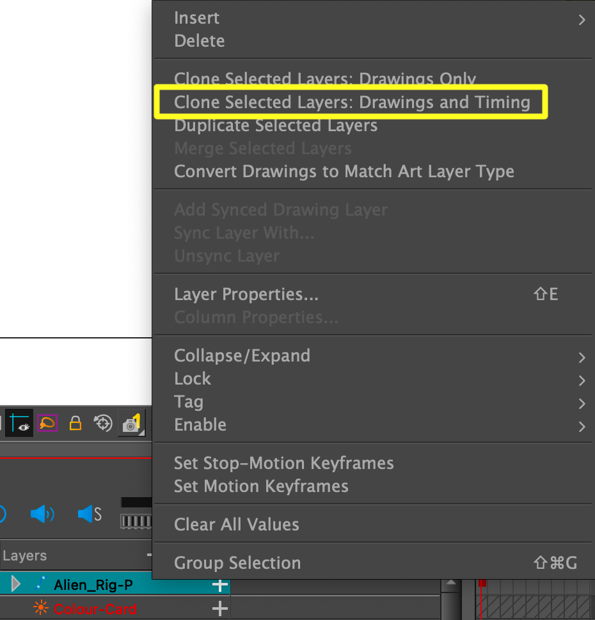Click the peg icon beside Alien_Rig-P

point(40,584)
